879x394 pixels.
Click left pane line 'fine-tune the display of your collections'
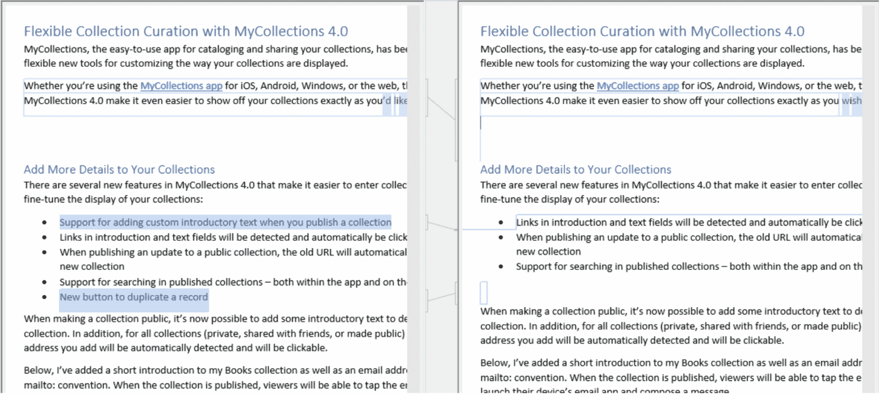tap(113, 200)
